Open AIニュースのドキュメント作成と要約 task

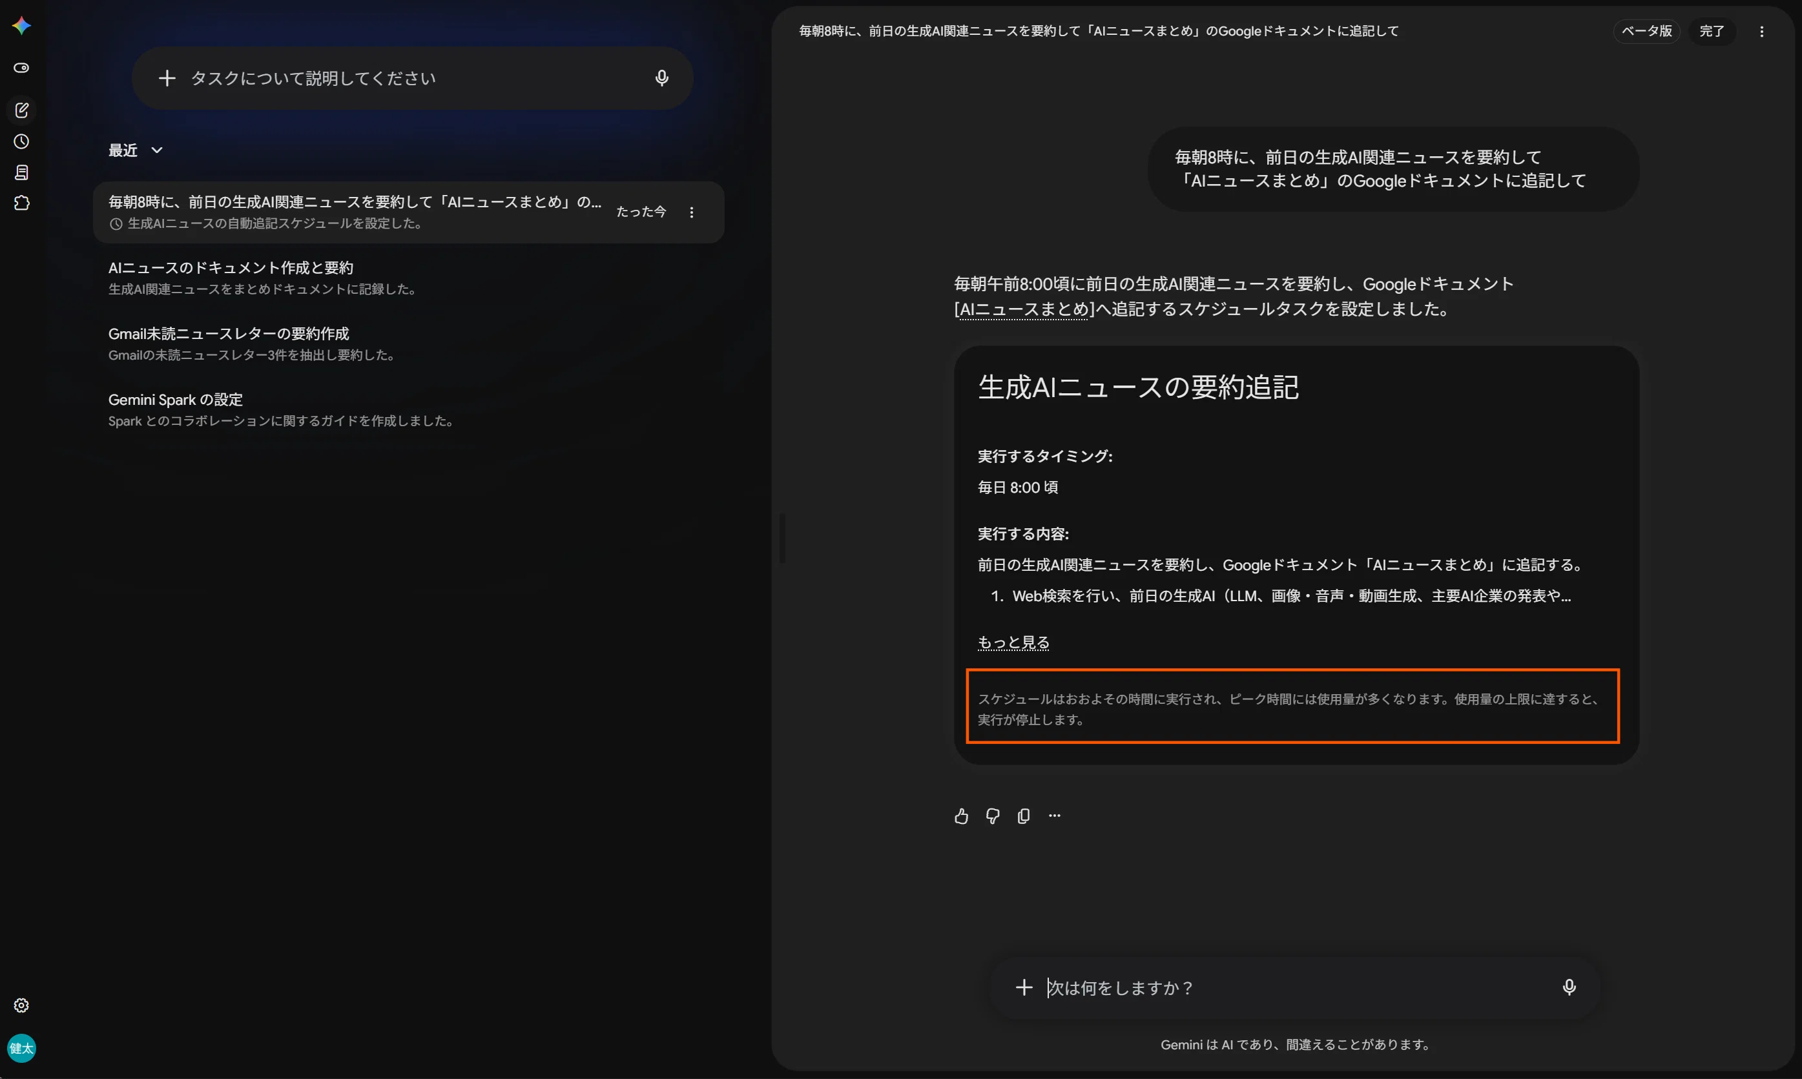click(409, 278)
